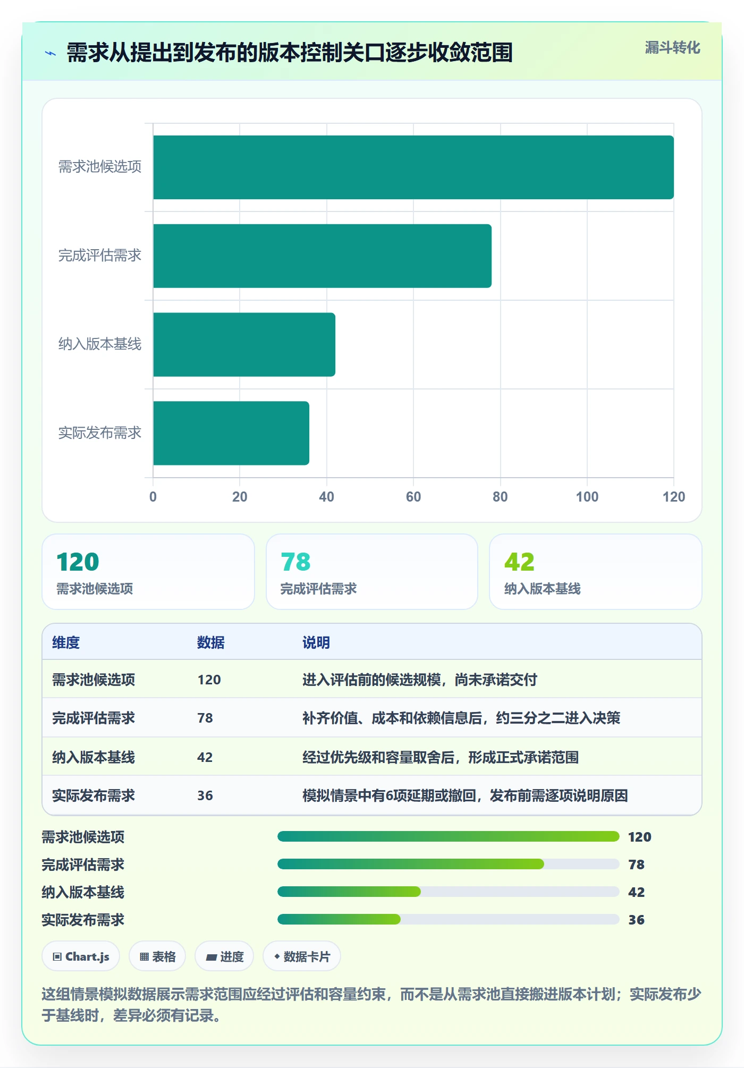Click the 需求池候选项 bar in the chart
The height and width of the screenshot is (1068, 744).
[413, 167]
